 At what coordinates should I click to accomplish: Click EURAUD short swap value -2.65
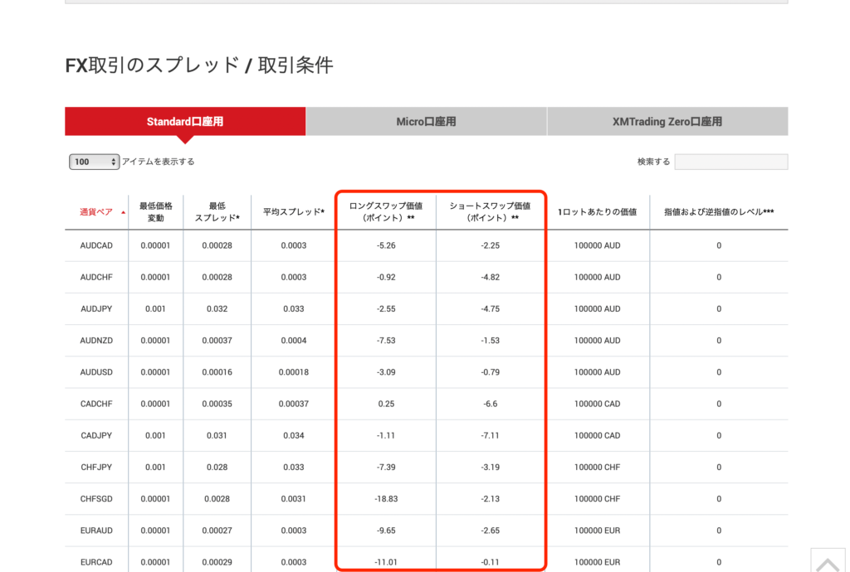pyautogui.click(x=490, y=531)
